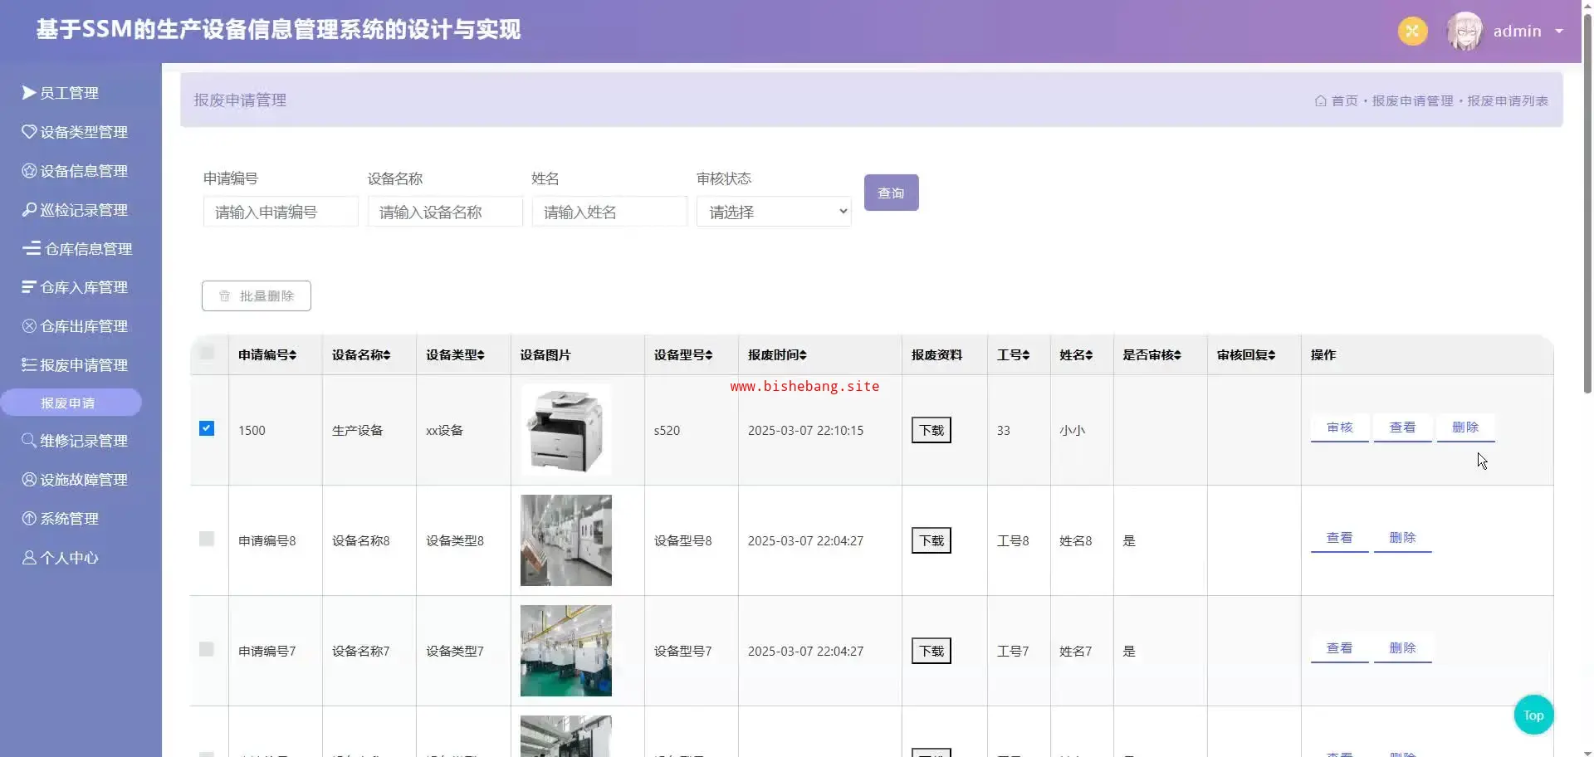Viewport: 1594px width, 757px height.
Task: Expand 设备信息管理 in the sidebar
Action: coord(83,171)
